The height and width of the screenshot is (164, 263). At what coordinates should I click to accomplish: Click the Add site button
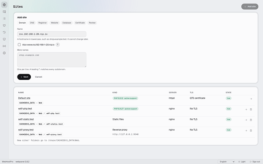pyautogui.click(x=250, y=6)
